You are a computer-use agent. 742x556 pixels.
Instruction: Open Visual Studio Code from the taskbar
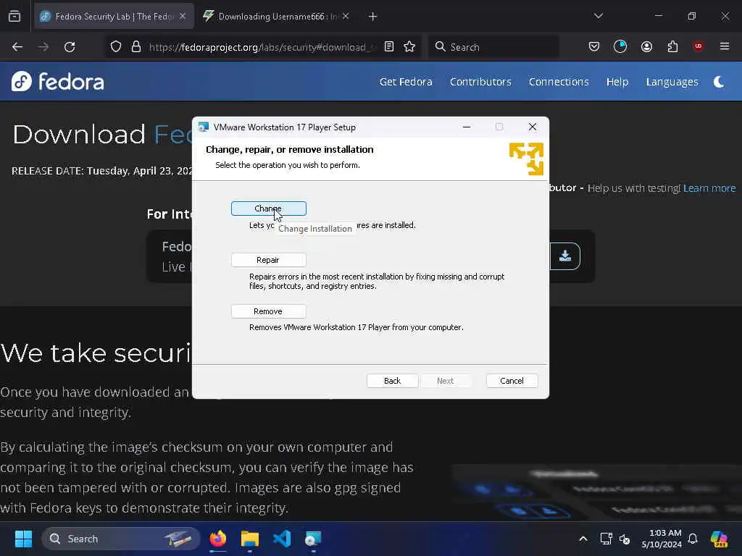(x=282, y=539)
